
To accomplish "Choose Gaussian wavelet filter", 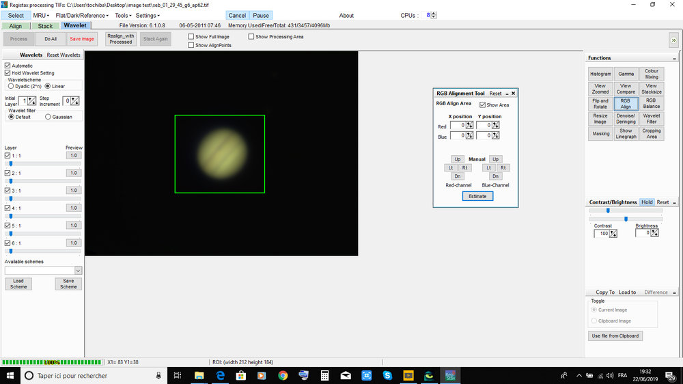I will [48, 117].
